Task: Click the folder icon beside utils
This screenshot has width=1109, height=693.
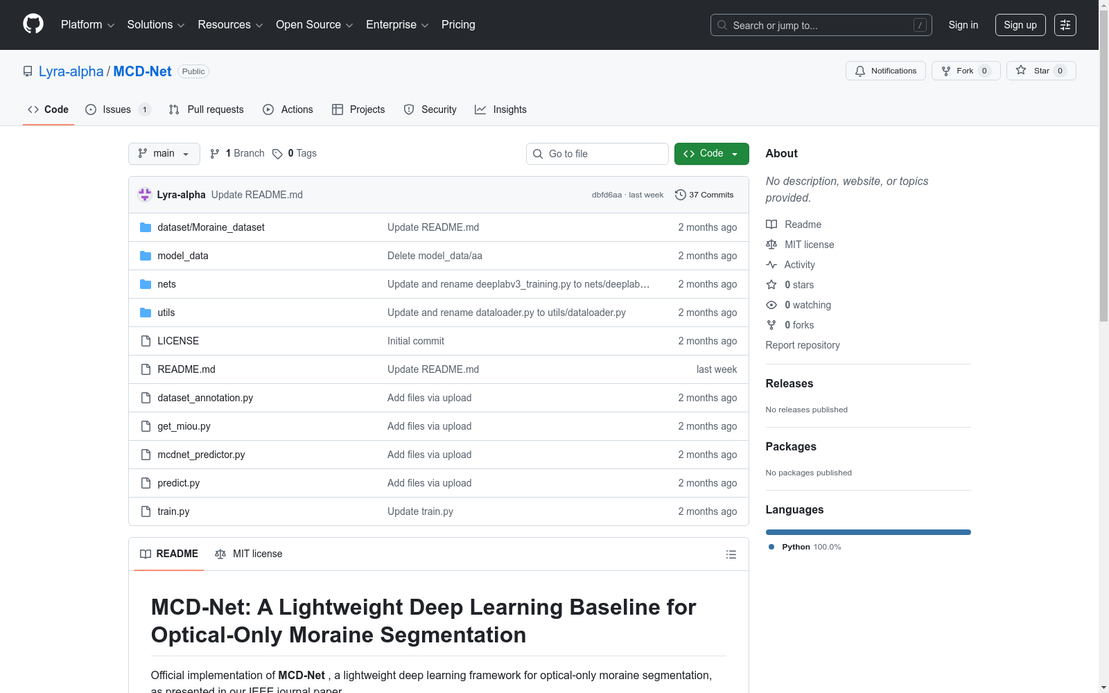Action: tap(146, 313)
